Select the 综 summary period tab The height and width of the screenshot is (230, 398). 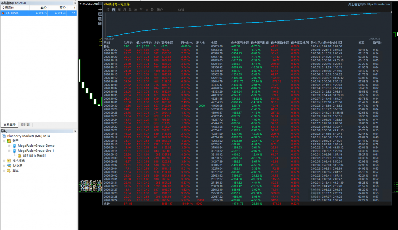point(108,10)
